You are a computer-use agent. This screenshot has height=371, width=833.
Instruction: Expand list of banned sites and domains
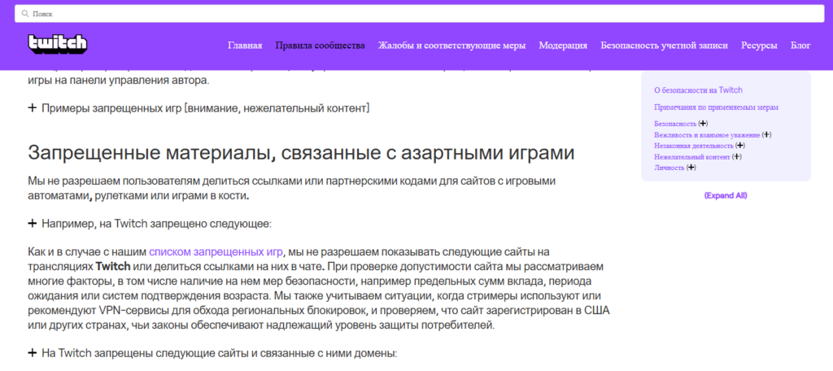pos(212,353)
